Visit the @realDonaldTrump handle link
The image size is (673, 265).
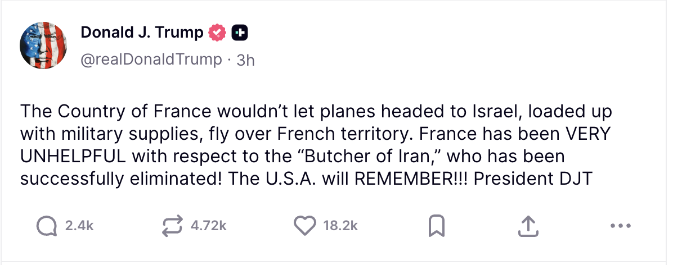coord(151,59)
